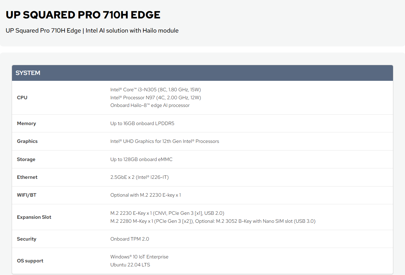Click the Storage row label

pyautogui.click(x=26, y=159)
